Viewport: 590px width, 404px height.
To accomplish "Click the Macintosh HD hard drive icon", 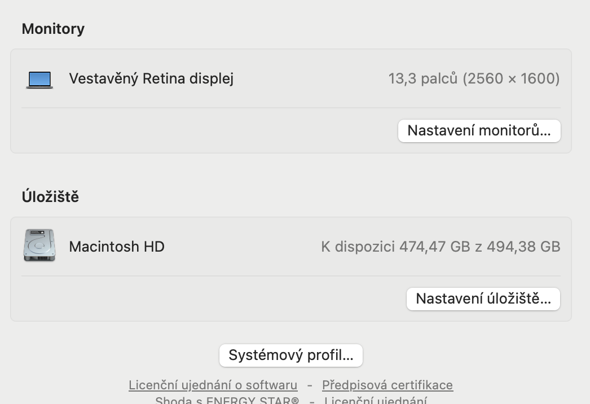I will [x=39, y=245].
